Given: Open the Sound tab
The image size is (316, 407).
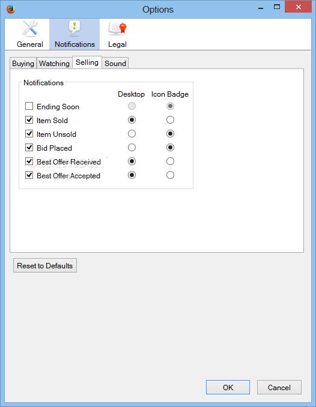Looking at the screenshot, I should click(x=115, y=64).
